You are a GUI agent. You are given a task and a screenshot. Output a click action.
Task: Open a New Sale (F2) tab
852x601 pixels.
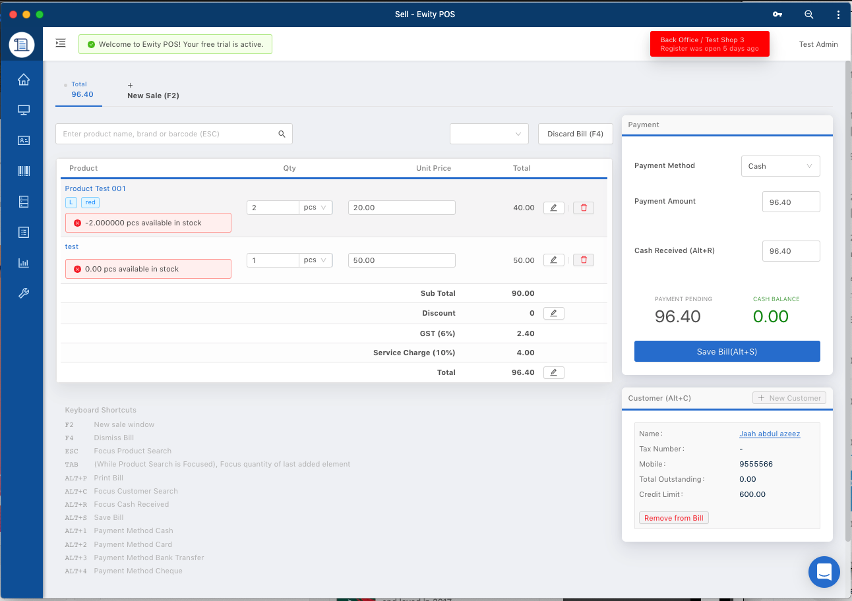153,91
